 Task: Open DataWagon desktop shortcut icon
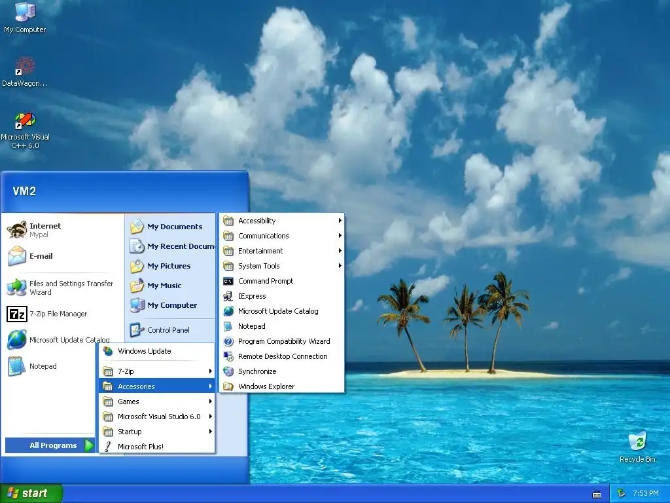tap(25, 66)
